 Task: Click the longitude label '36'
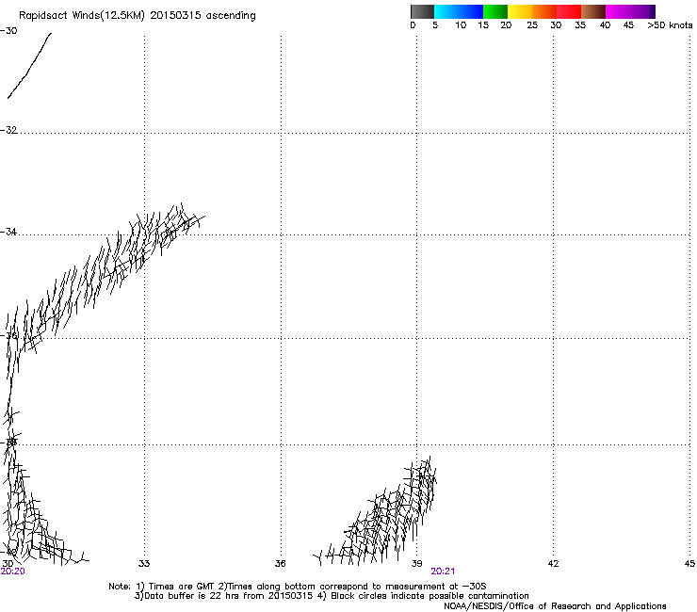(280, 564)
